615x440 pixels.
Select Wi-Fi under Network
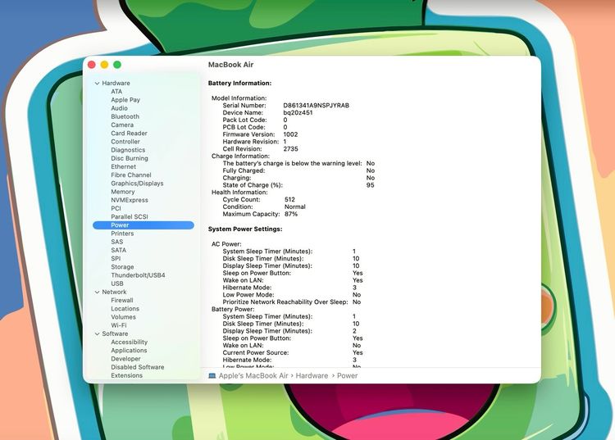click(x=119, y=325)
